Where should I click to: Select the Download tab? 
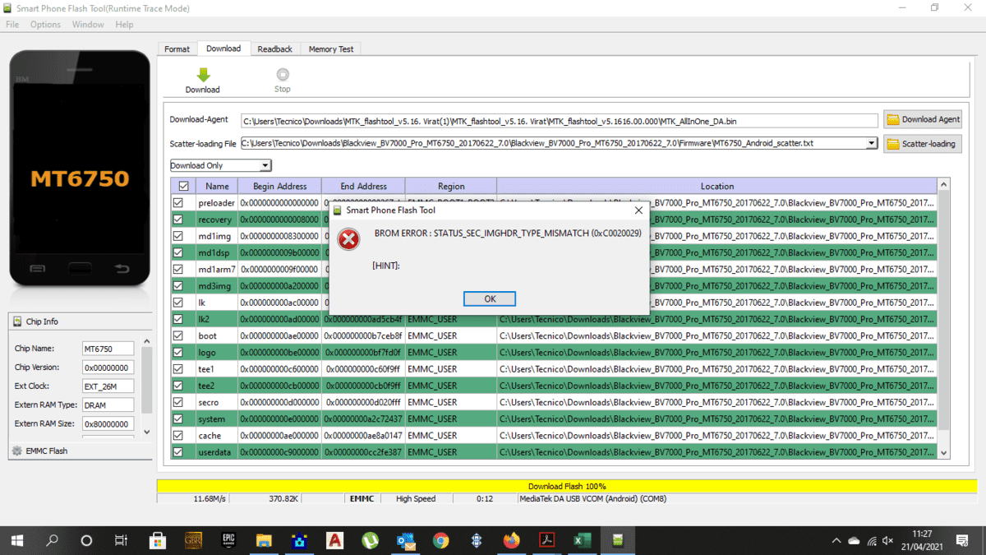(x=223, y=49)
